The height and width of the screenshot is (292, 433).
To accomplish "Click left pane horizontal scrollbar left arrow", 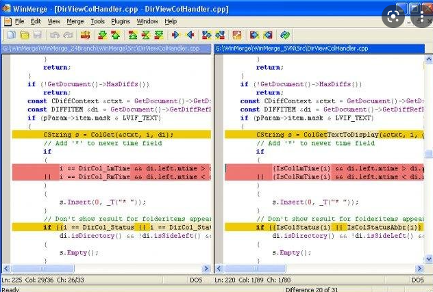I will point(6,268).
